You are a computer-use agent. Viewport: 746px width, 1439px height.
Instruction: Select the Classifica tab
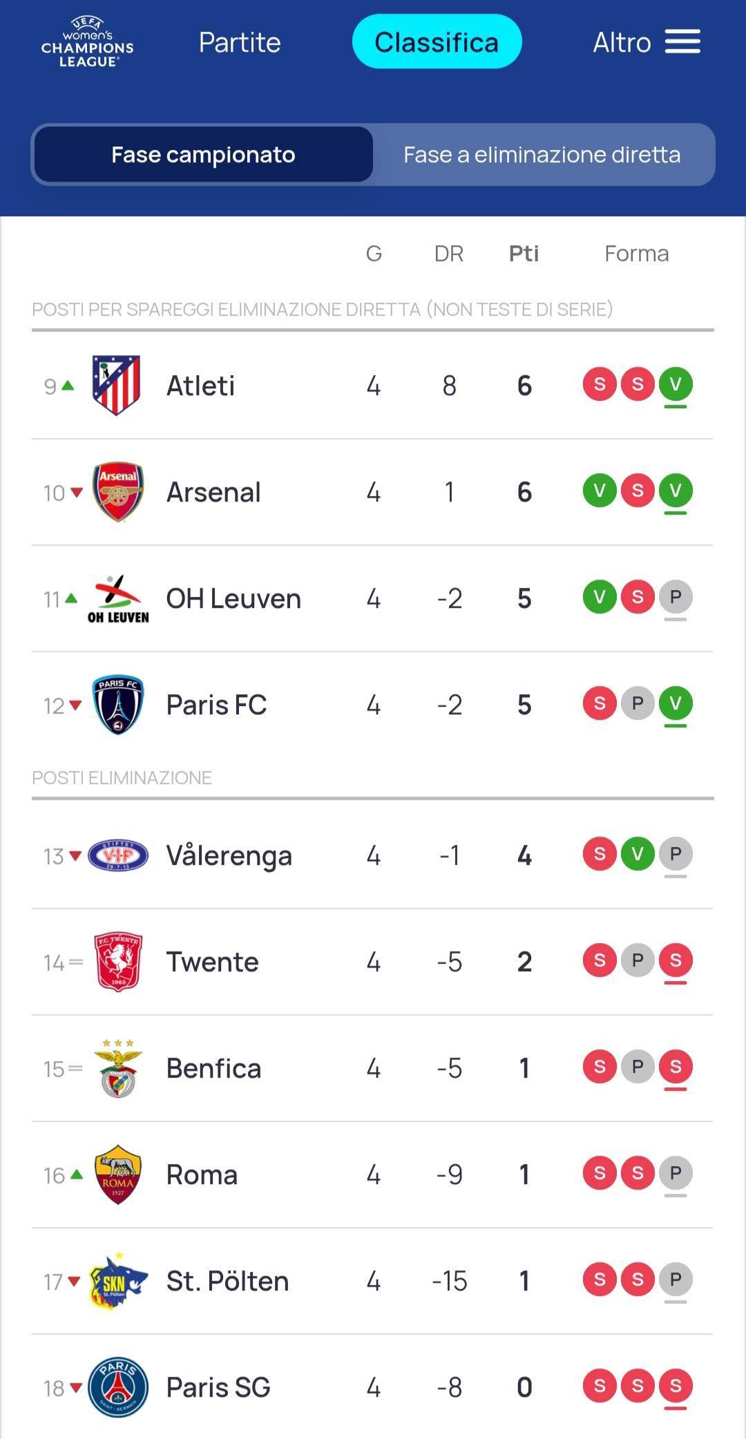(x=437, y=42)
